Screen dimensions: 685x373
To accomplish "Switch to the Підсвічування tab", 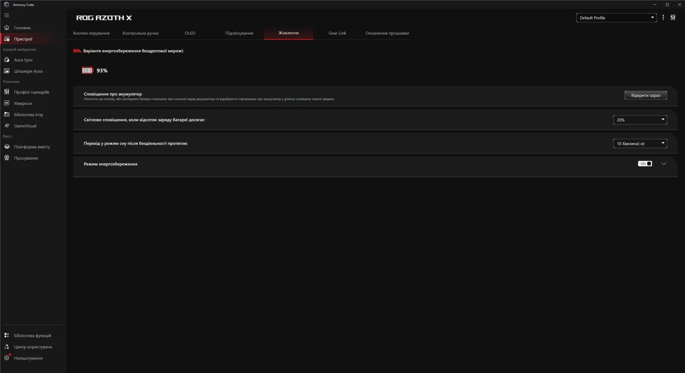I will click(x=239, y=33).
